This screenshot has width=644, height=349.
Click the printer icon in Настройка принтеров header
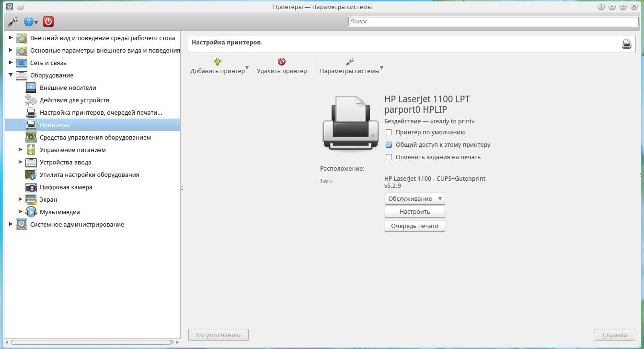[x=627, y=44]
